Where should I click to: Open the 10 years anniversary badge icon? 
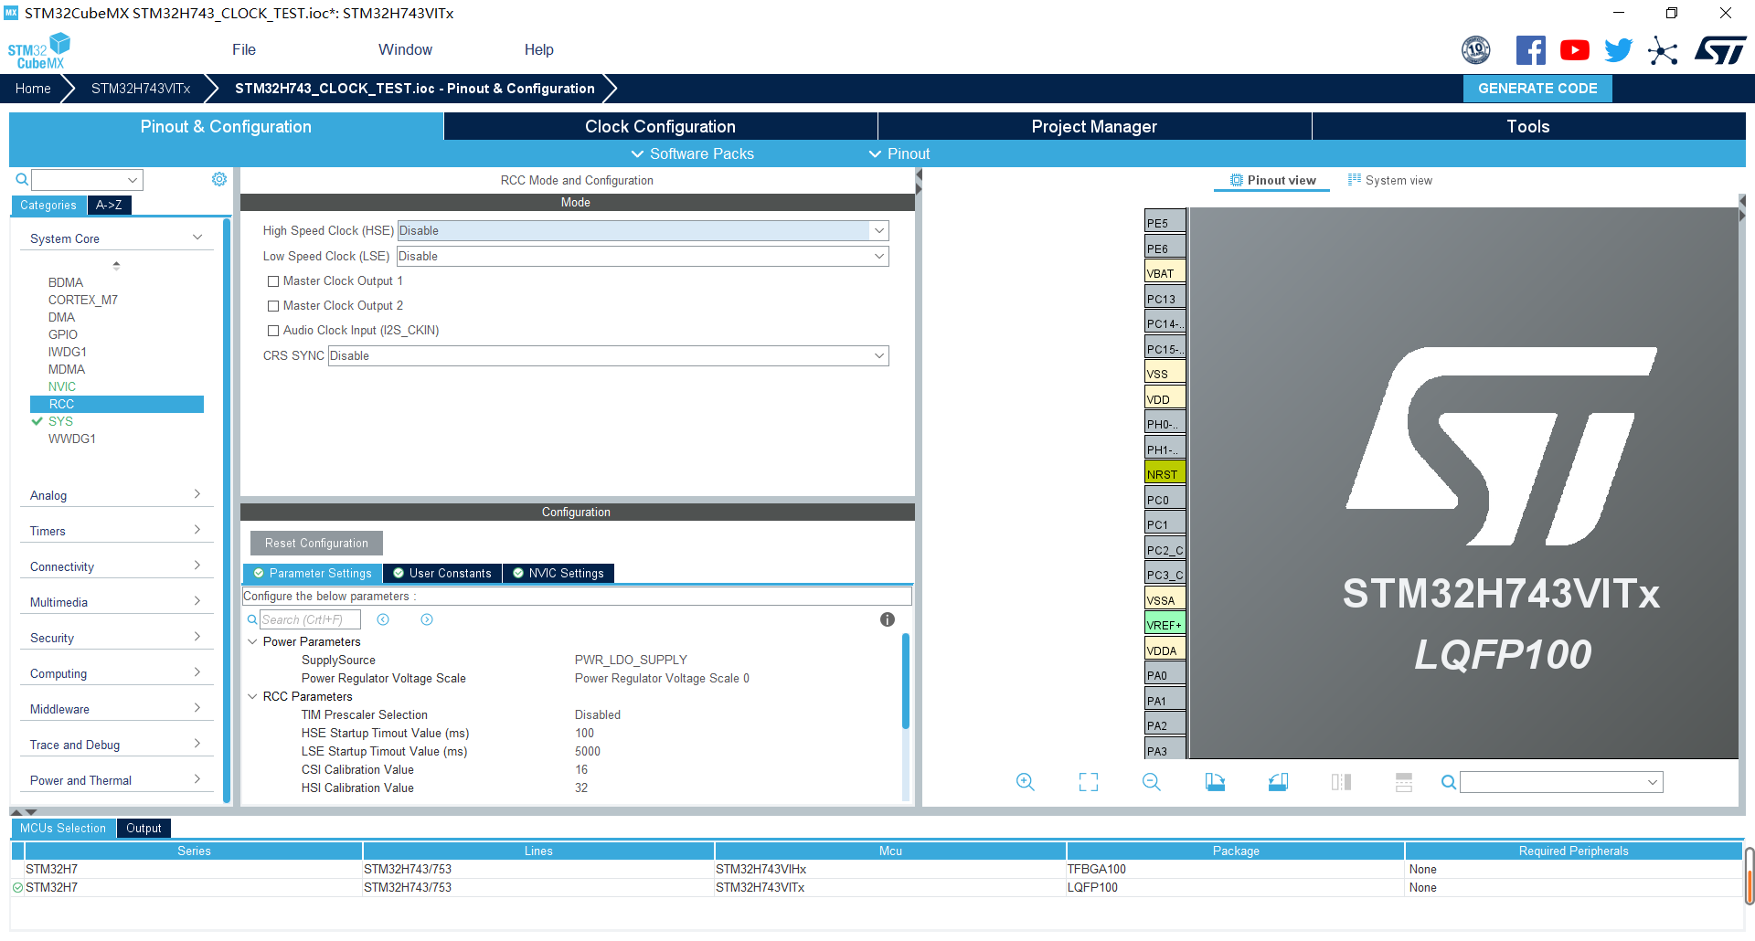tap(1475, 50)
